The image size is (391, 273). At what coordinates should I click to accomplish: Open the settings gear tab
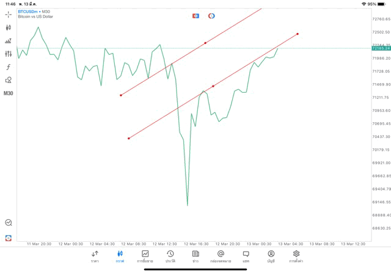click(x=296, y=257)
